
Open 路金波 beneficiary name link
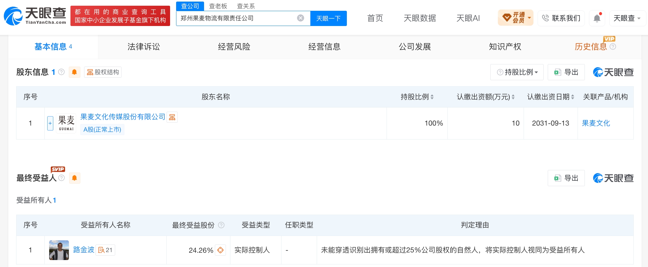coord(84,250)
